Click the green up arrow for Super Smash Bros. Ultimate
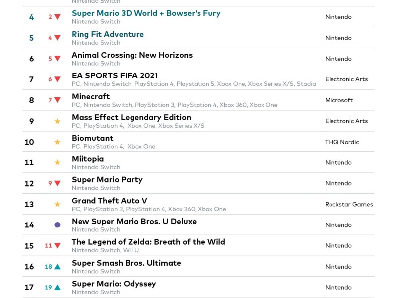Viewport: 397px width, 298px height. tap(57, 267)
